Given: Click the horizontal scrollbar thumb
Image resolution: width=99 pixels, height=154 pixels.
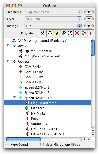Looking at the screenshot, I should tap(23, 139).
